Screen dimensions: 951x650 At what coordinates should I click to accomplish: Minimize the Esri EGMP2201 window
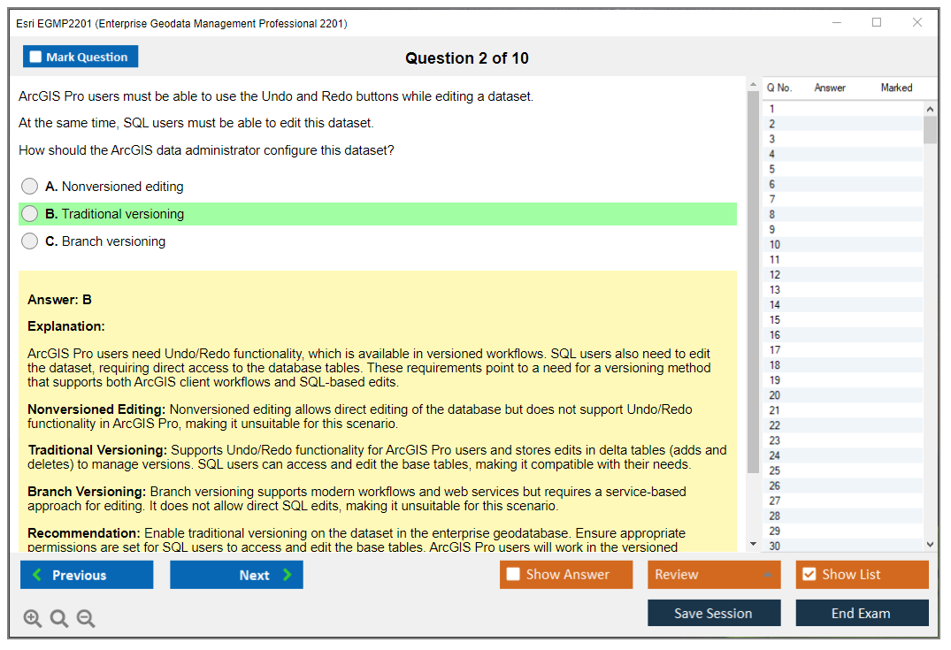(836, 22)
